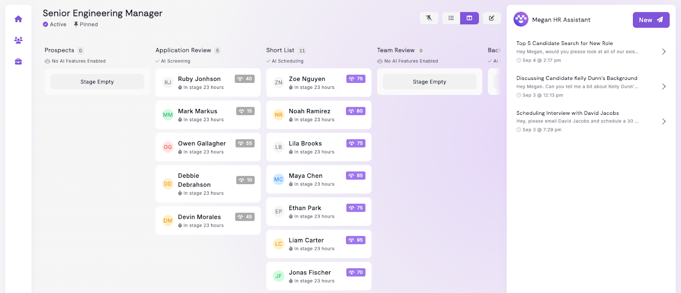The width and height of the screenshot is (681, 293).
Task: Switch to board column view
Action: 469,18
